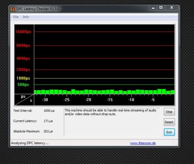The height and width of the screenshot is (164, 194).
Task: Minimize the DPC Latency Checker window
Action: 153,8
